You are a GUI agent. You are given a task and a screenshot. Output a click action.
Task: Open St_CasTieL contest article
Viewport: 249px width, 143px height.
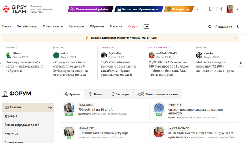pyautogui.click(x=118, y=68)
